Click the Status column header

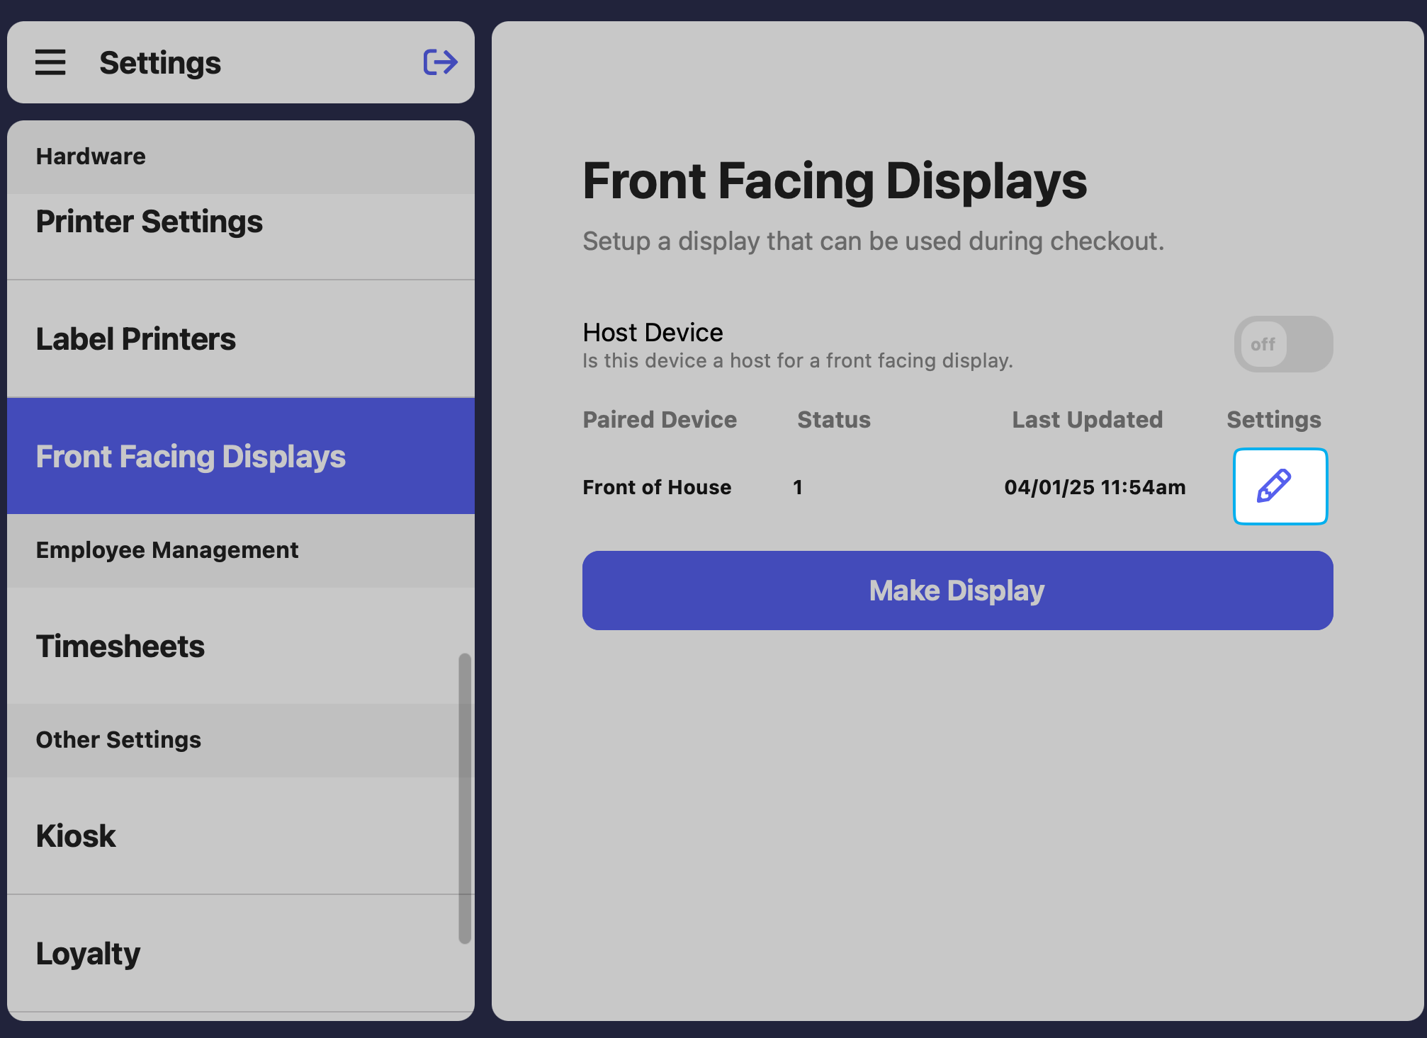(833, 420)
